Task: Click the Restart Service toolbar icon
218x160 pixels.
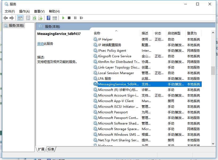Action: point(81,18)
